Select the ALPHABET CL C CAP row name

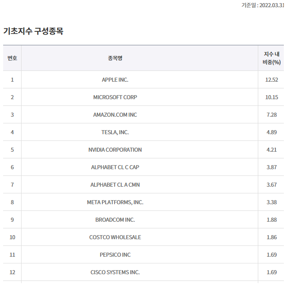click(115, 167)
